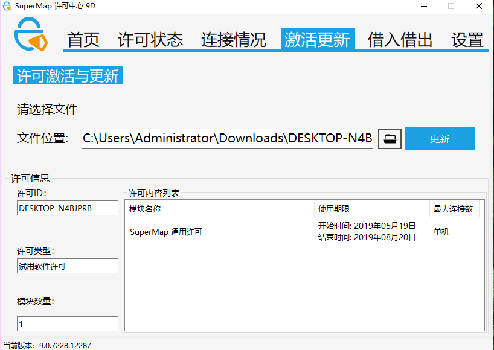Click the SuperMap license center lock logo
Screen dimensions: 494x350
[x=31, y=34]
